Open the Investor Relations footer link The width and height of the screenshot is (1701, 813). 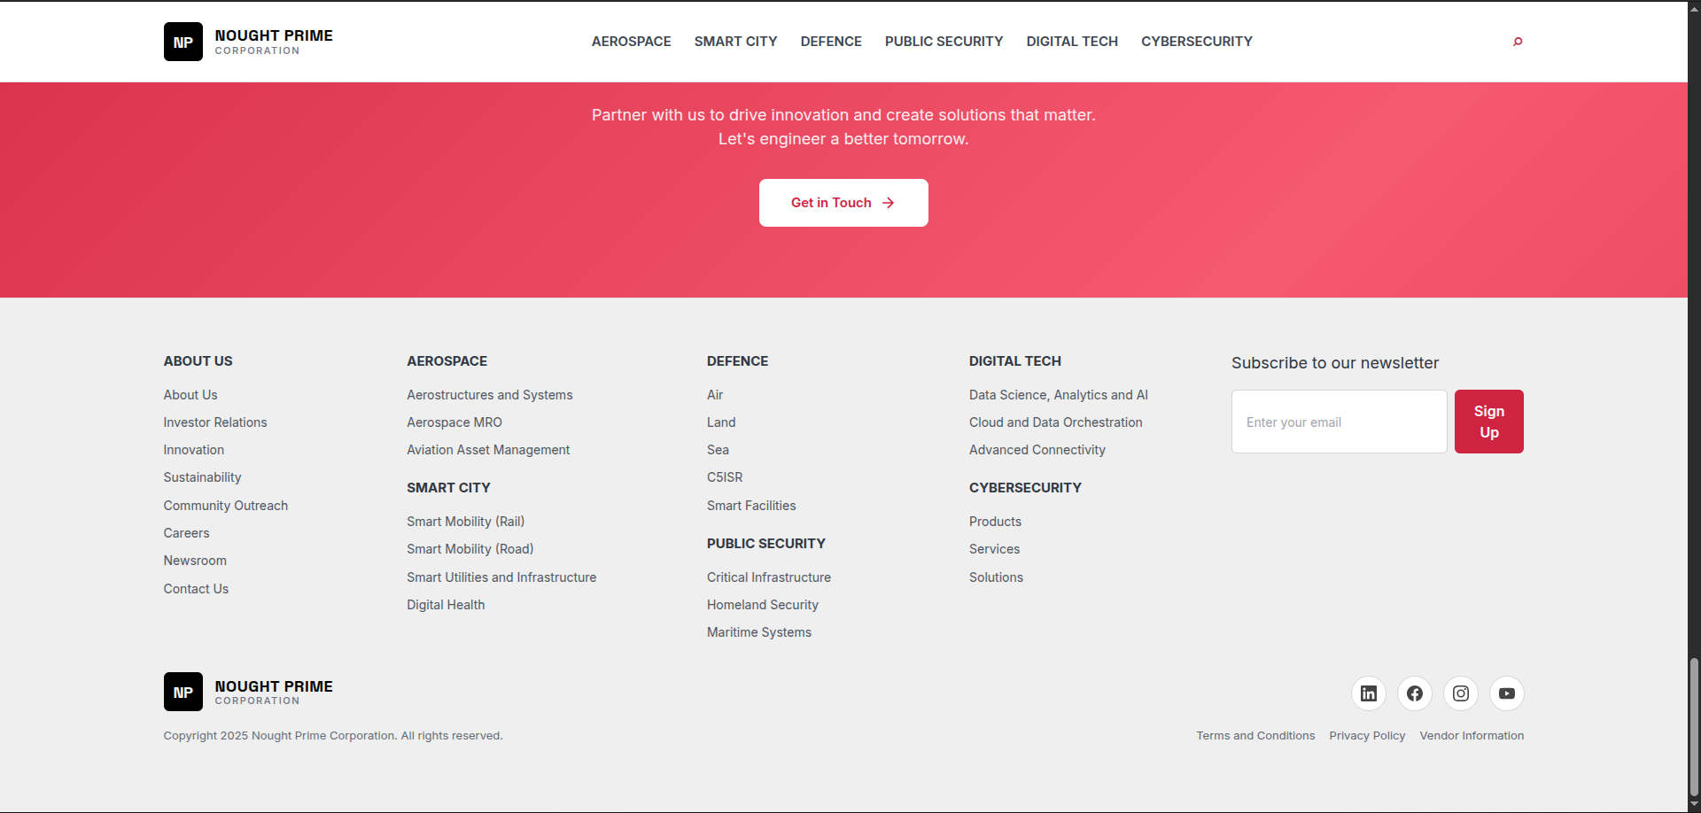click(x=215, y=422)
